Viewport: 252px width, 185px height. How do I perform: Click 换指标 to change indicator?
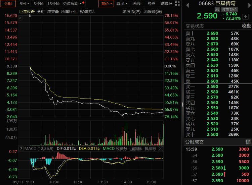point(150,148)
